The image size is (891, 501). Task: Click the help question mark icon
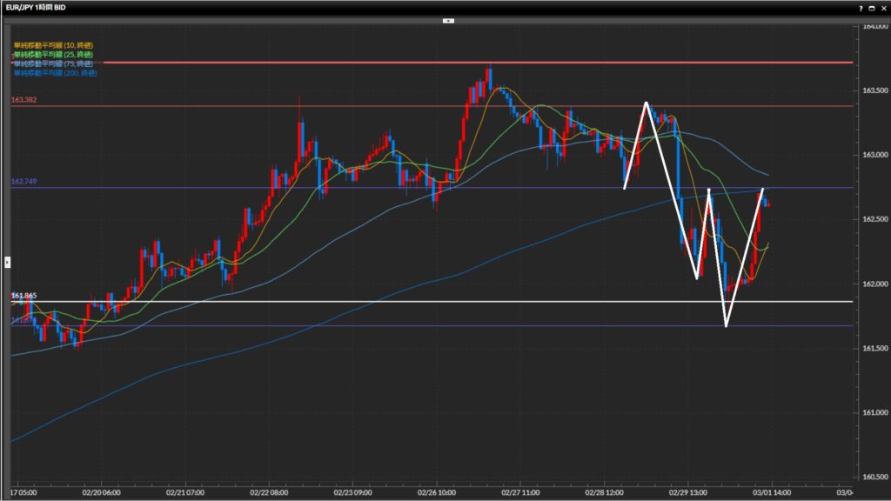(861, 8)
